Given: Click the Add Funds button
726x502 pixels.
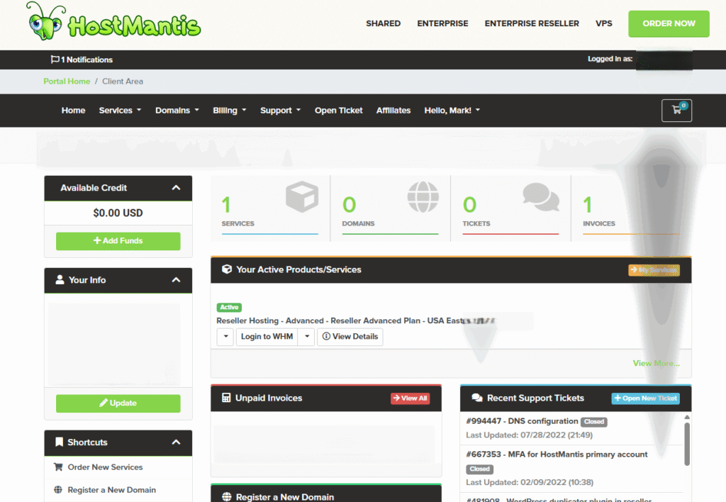Looking at the screenshot, I should click(x=118, y=241).
